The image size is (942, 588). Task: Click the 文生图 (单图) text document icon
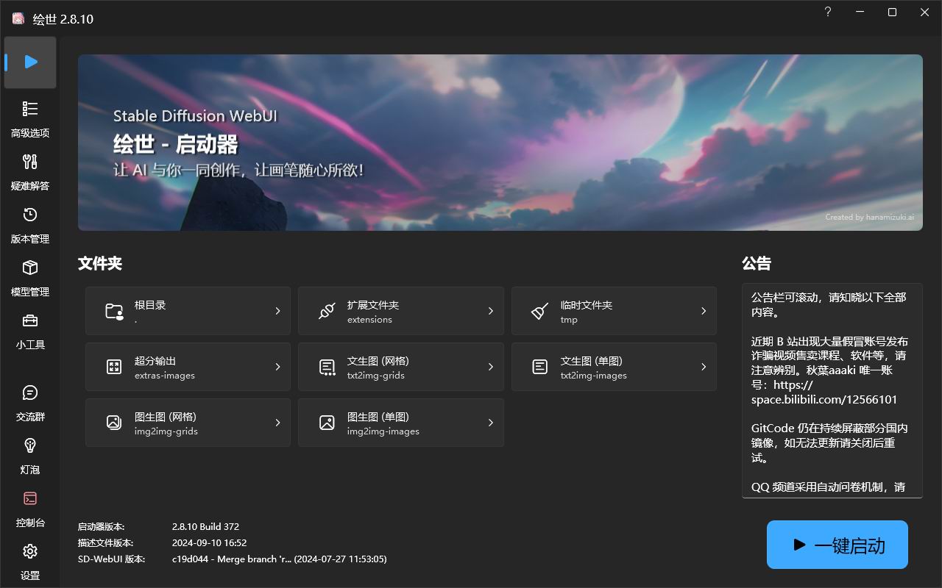tap(539, 367)
